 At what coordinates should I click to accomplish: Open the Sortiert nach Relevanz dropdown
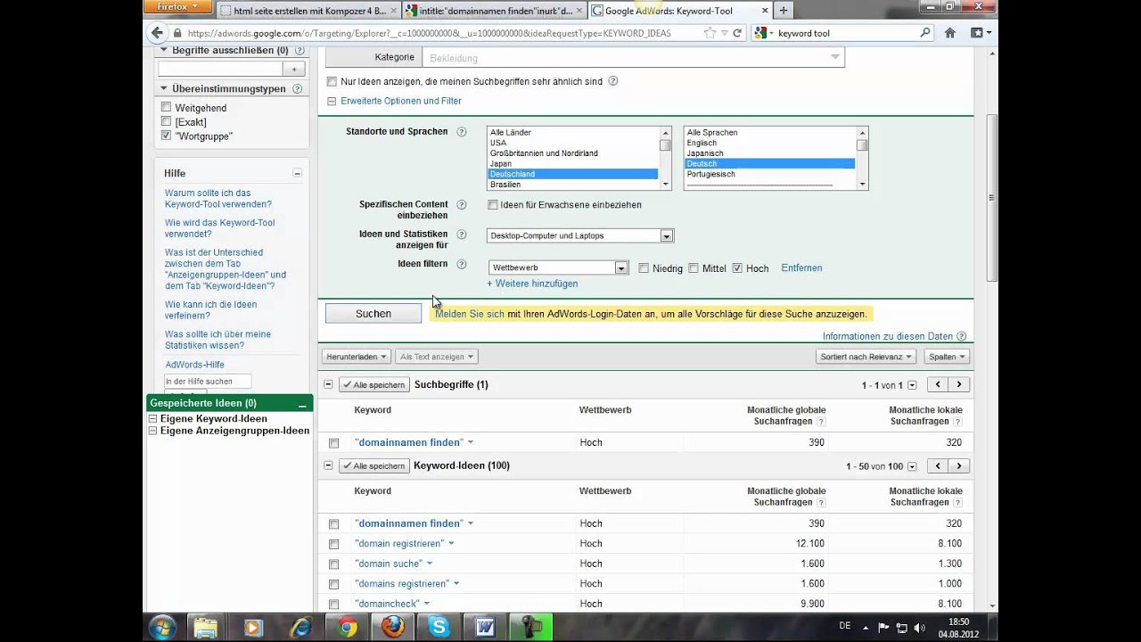coord(866,357)
